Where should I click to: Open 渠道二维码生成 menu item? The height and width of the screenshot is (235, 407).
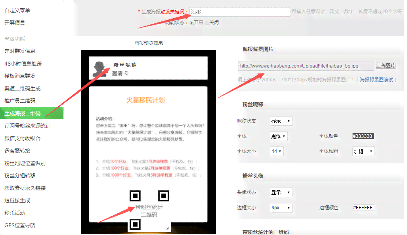[22, 88]
